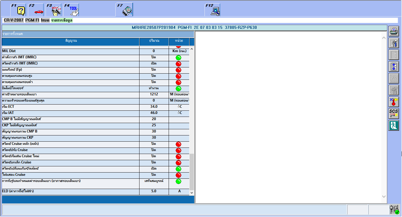
Task: Click the greyed document list icon
Action: pos(393,55)
